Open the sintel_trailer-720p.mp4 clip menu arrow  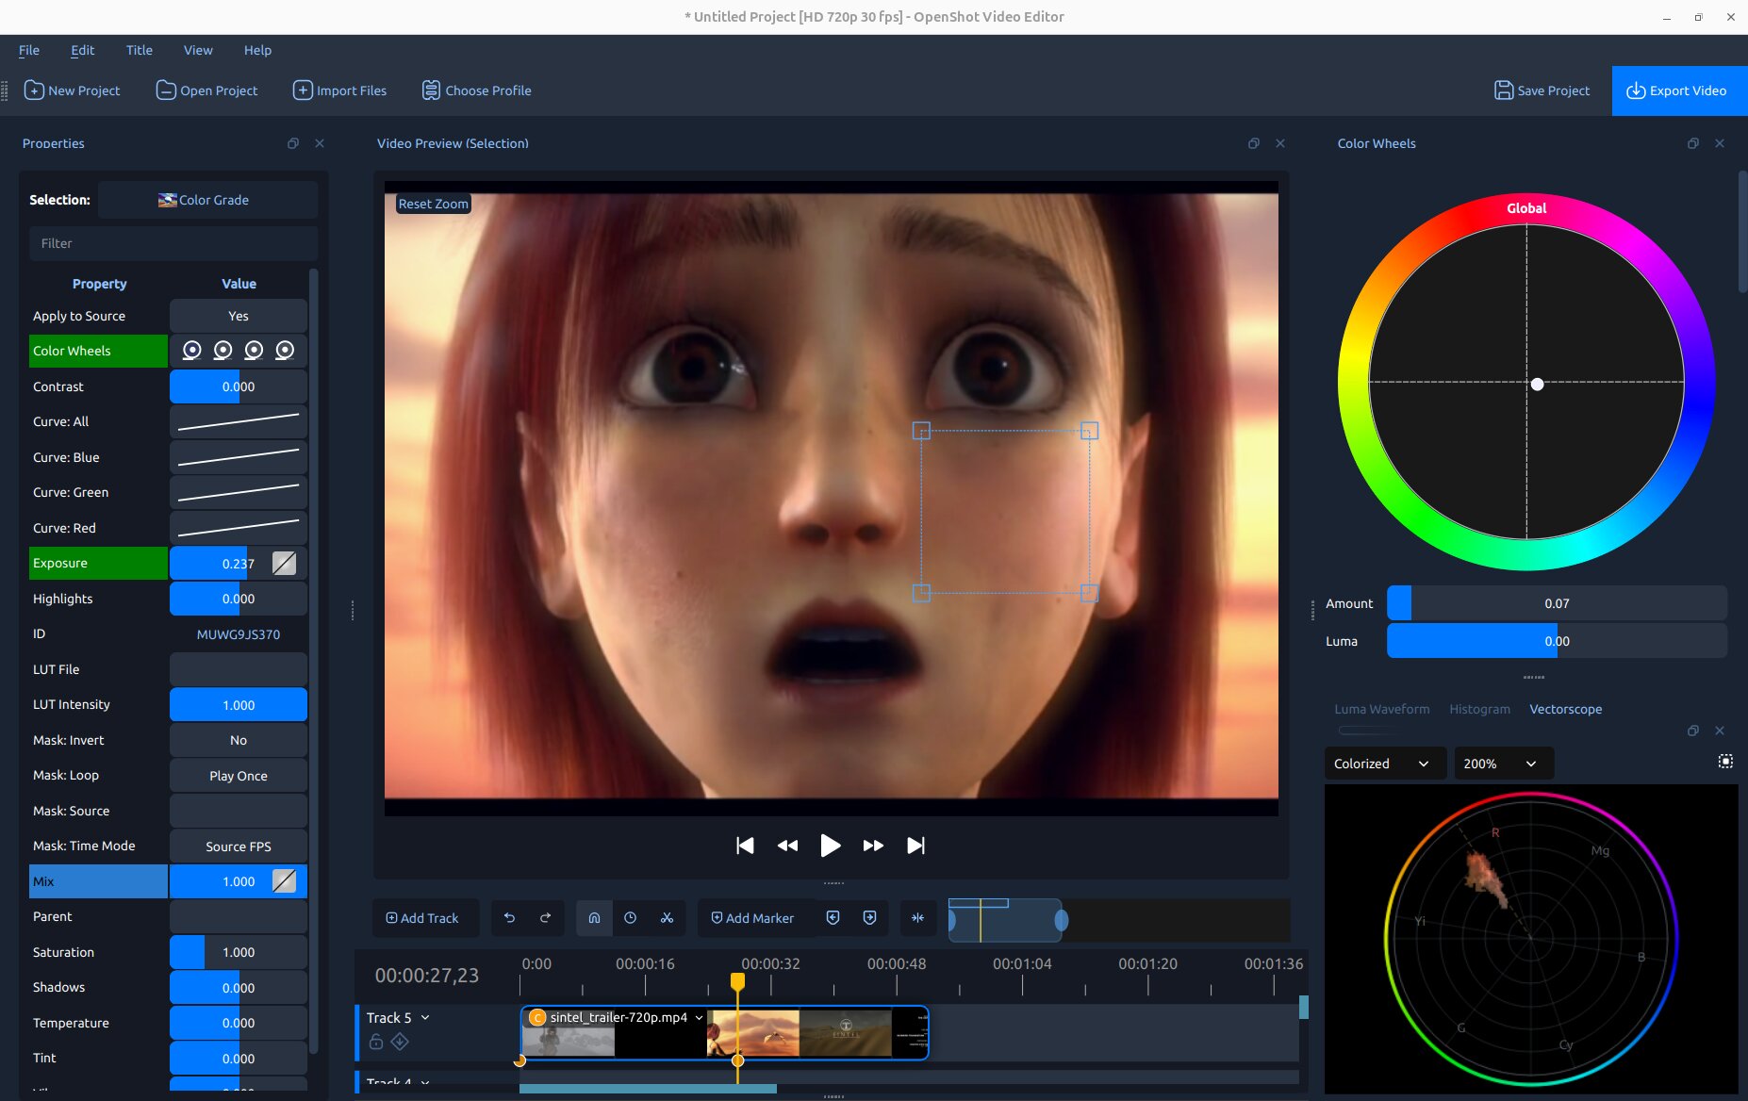coord(700,1018)
